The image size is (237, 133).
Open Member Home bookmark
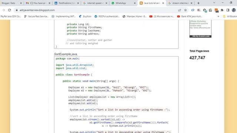pos(134,16)
